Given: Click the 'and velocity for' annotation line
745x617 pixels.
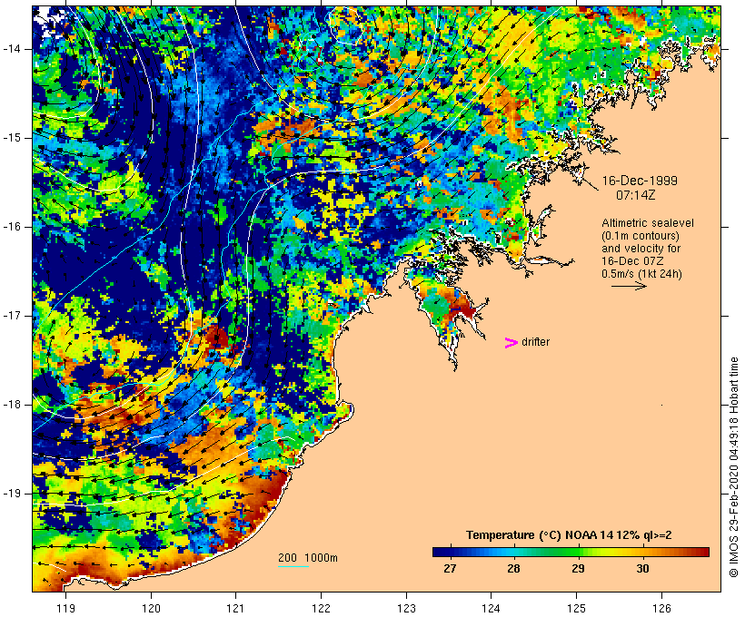Looking at the screenshot, I should pyautogui.click(x=641, y=249).
